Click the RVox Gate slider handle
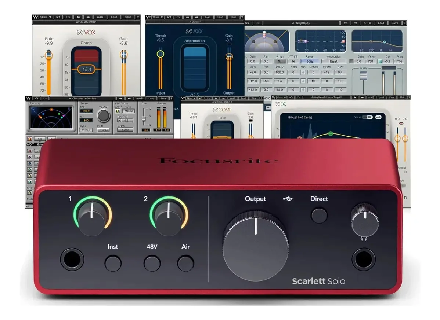This screenshot has width=440, height=320. coord(49,55)
